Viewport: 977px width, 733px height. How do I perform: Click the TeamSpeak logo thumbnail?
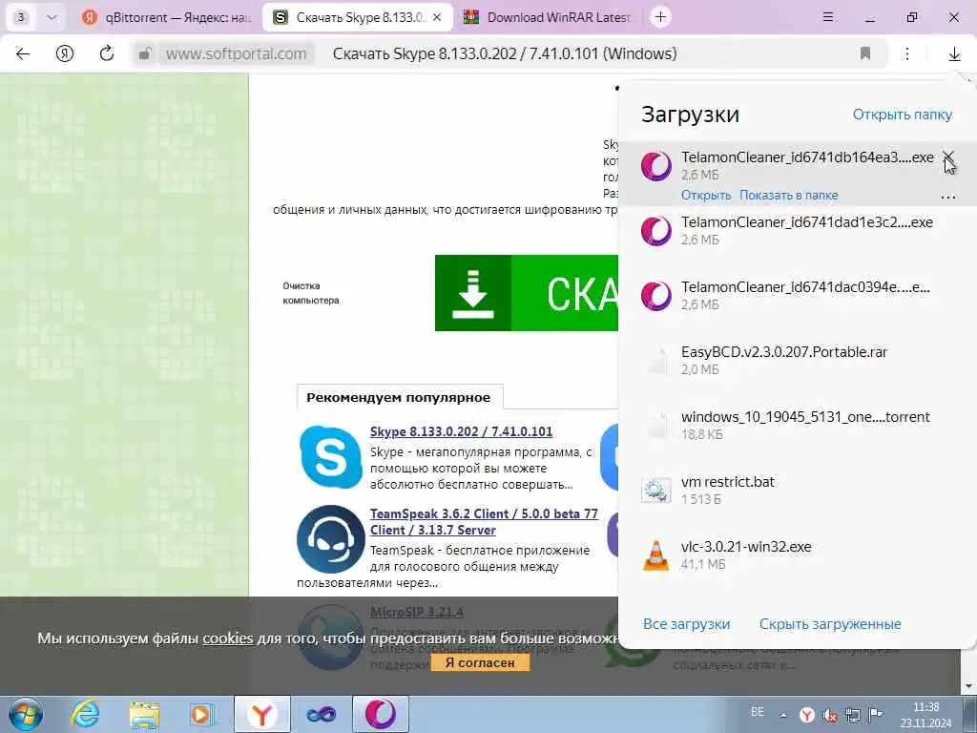click(331, 539)
